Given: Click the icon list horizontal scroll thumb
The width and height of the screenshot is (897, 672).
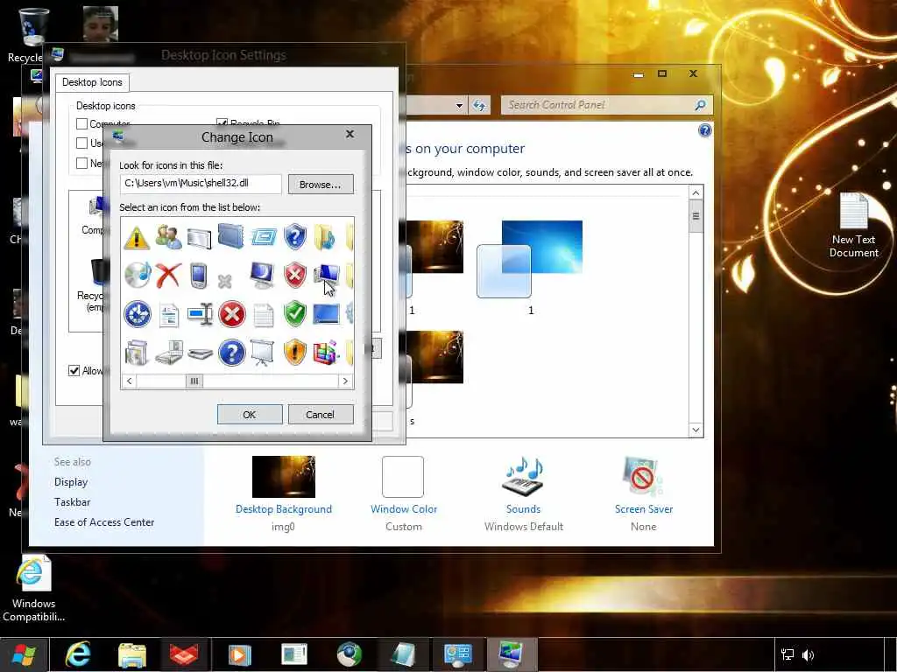Looking at the screenshot, I should [x=194, y=381].
